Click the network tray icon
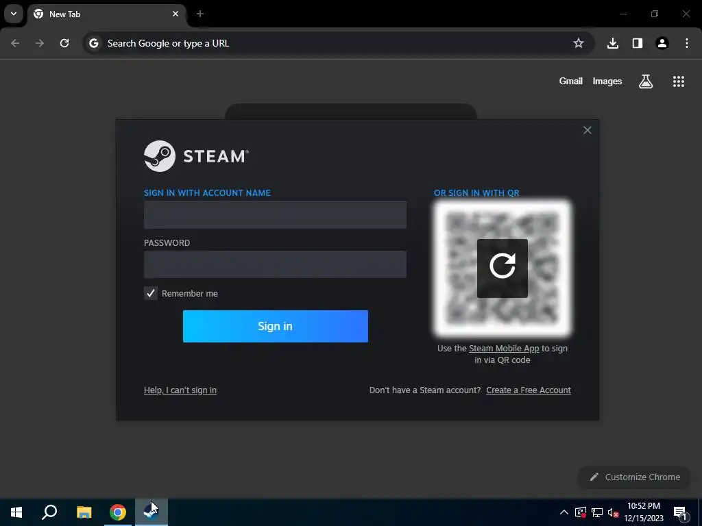This screenshot has height=526, width=702. pos(597,512)
